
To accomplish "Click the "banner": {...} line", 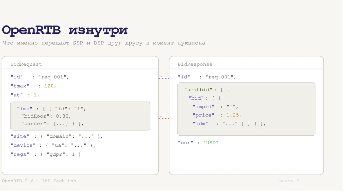I will [52, 124].
